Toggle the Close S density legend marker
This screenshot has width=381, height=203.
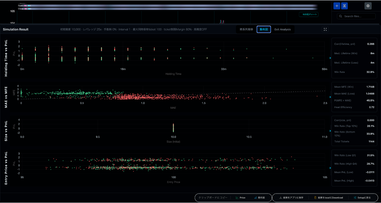point(29,9)
